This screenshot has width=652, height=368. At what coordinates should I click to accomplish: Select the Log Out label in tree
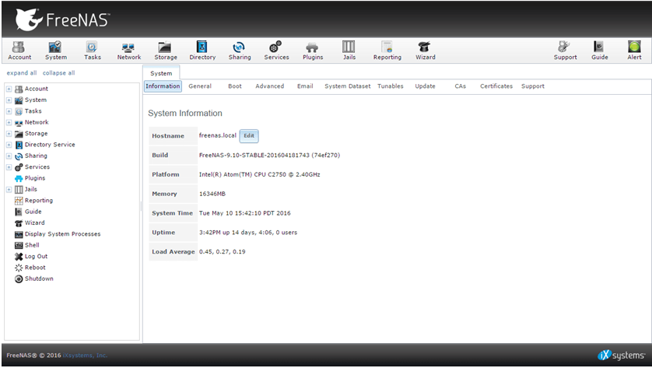tap(36, 256)
